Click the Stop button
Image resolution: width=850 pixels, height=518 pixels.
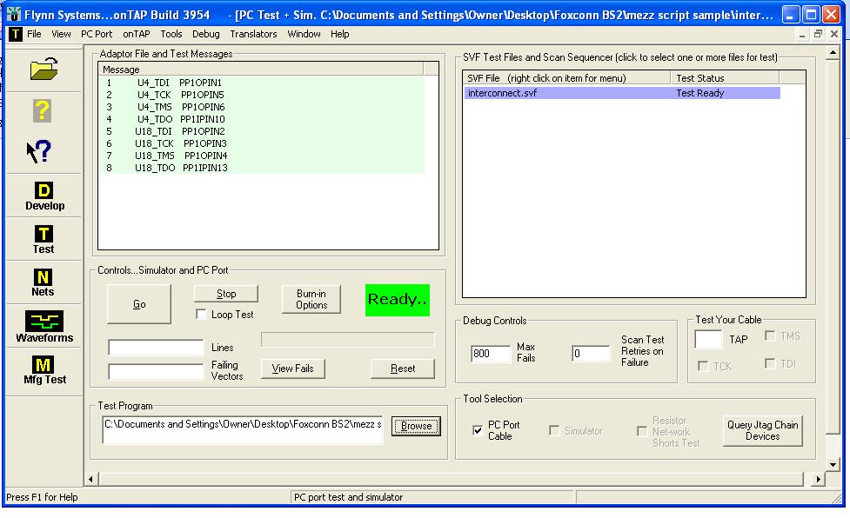point(226,294)
